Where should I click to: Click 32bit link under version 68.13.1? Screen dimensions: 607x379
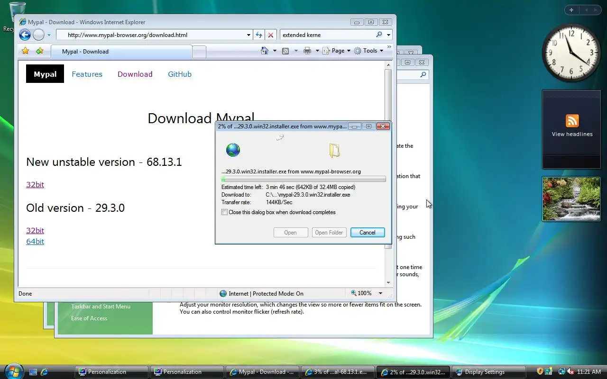tap(35, 184)
